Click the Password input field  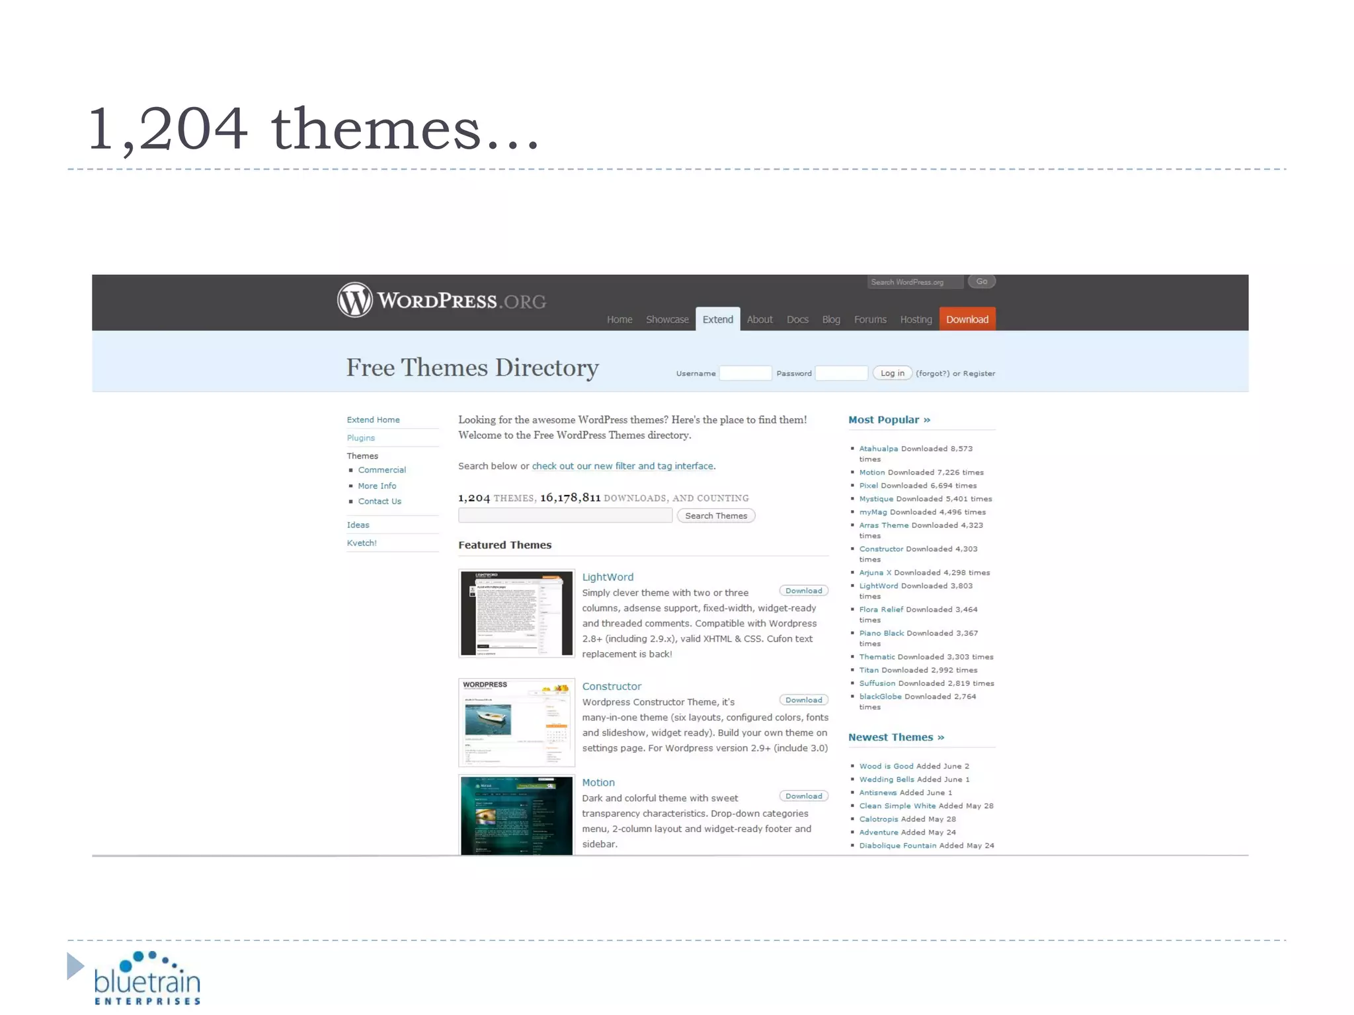pos(841,373)
